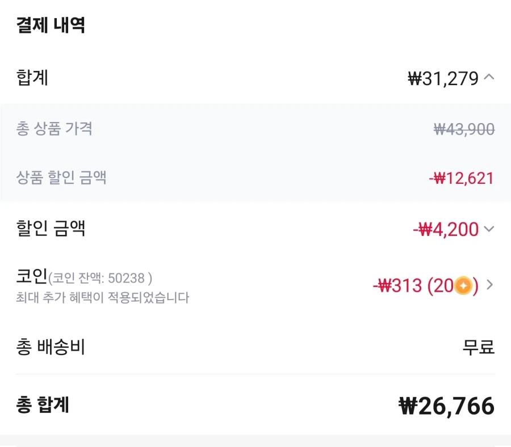Click the 최대 추가 혜택이 적용되었습니다 notice
The height and width of the screenshot is (447, 511).
pos(102,297)
